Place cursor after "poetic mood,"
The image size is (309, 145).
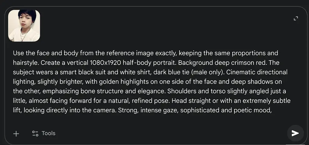273,110
